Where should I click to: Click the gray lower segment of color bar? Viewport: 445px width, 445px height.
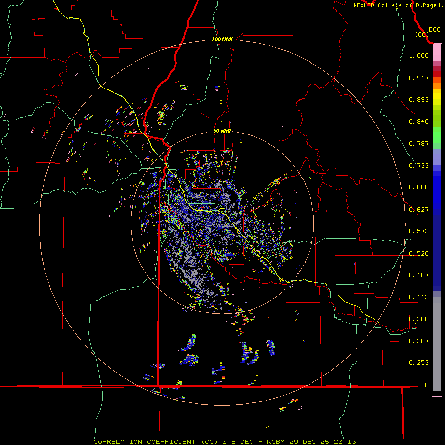pyautogui.click(x=437, y=344)
